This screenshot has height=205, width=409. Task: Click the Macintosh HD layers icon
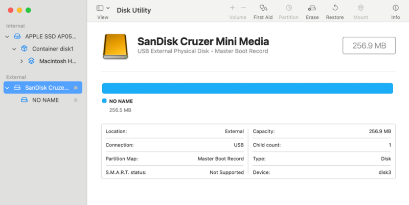31,61
